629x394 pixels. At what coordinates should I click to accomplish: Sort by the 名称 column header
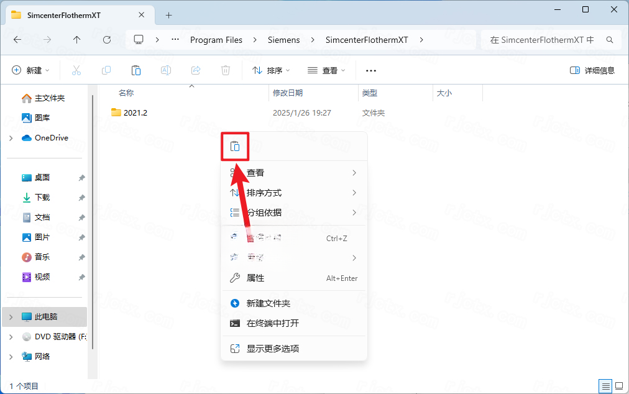[x=126, y=93]
